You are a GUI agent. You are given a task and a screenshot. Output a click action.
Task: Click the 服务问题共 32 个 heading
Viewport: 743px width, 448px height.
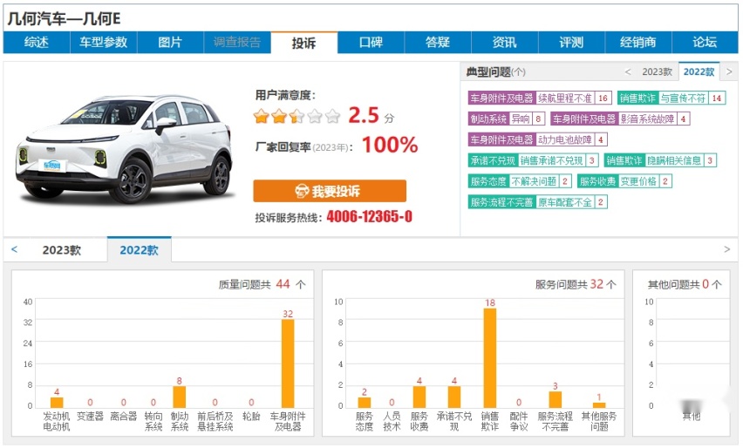pyautogui.click(x=576, y=284)
